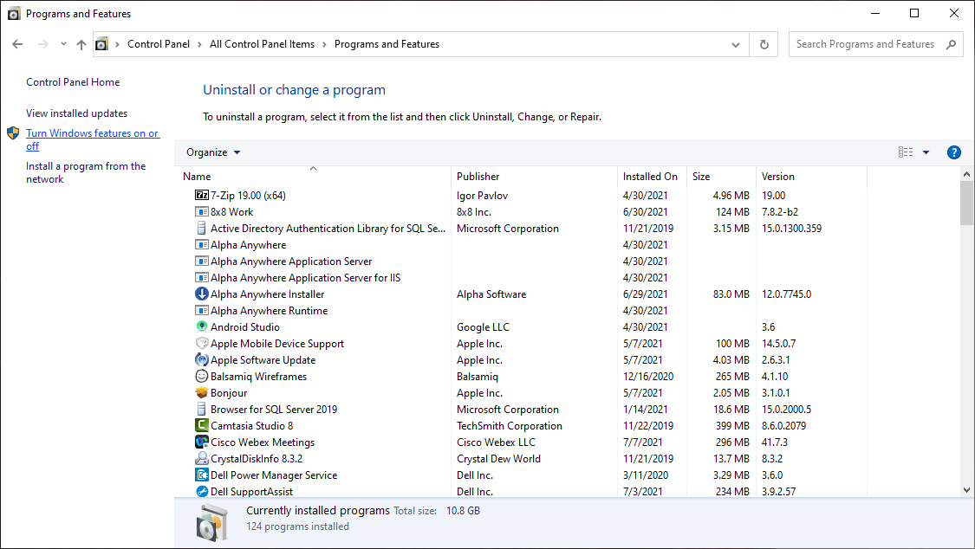Click the Android Studio icon
This screenshot has height=549, width=975.
click(201, 326)
